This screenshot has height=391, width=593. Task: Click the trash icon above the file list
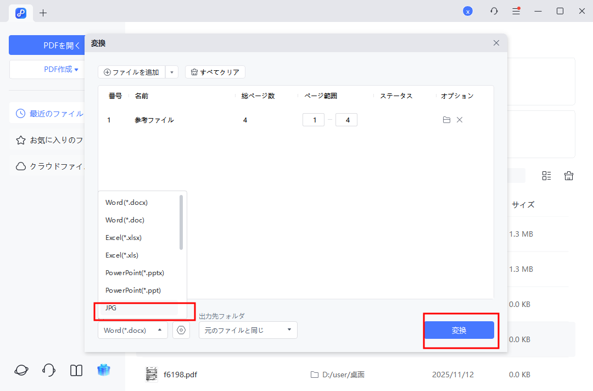click(569, 175)
